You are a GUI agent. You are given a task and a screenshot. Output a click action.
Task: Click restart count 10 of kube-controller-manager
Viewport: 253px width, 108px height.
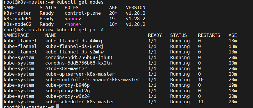click(x=201, y=79)
